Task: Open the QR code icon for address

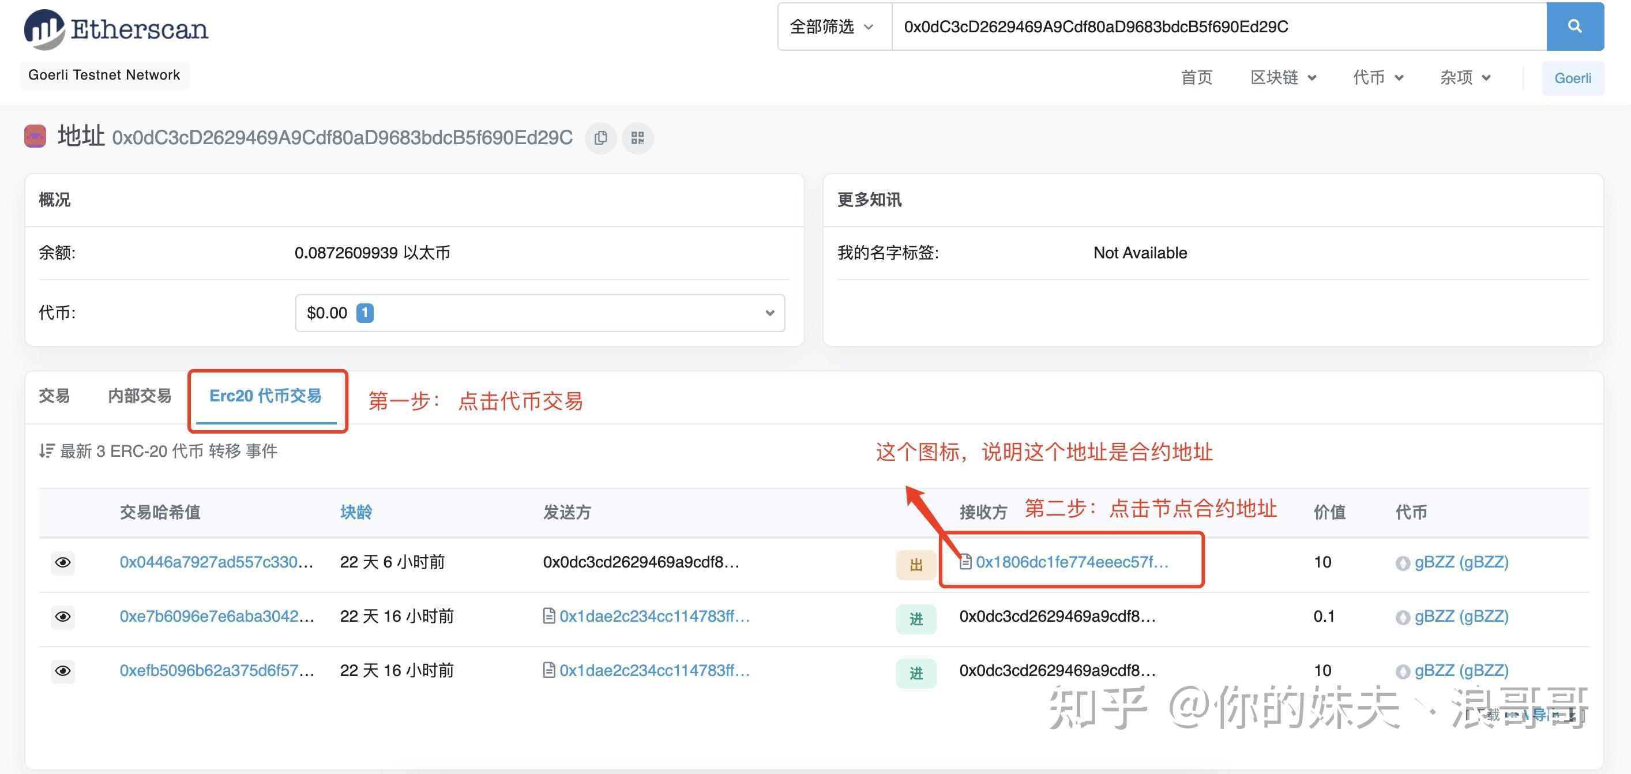Action: click(638, 137)
